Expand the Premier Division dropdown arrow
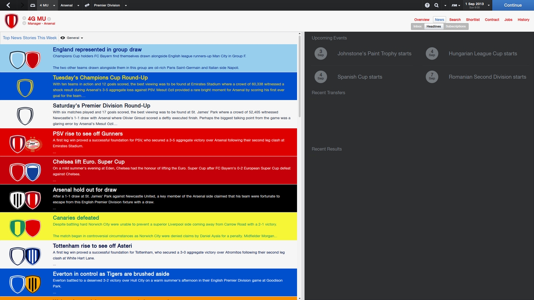 (126, 5)
